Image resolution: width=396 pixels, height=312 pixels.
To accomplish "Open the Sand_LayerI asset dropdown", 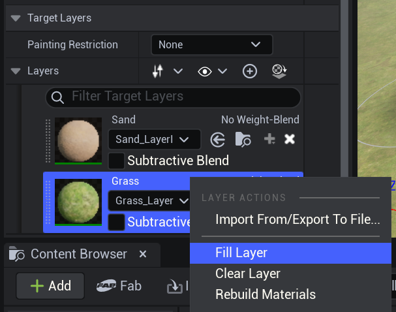I will coord(155,139).
